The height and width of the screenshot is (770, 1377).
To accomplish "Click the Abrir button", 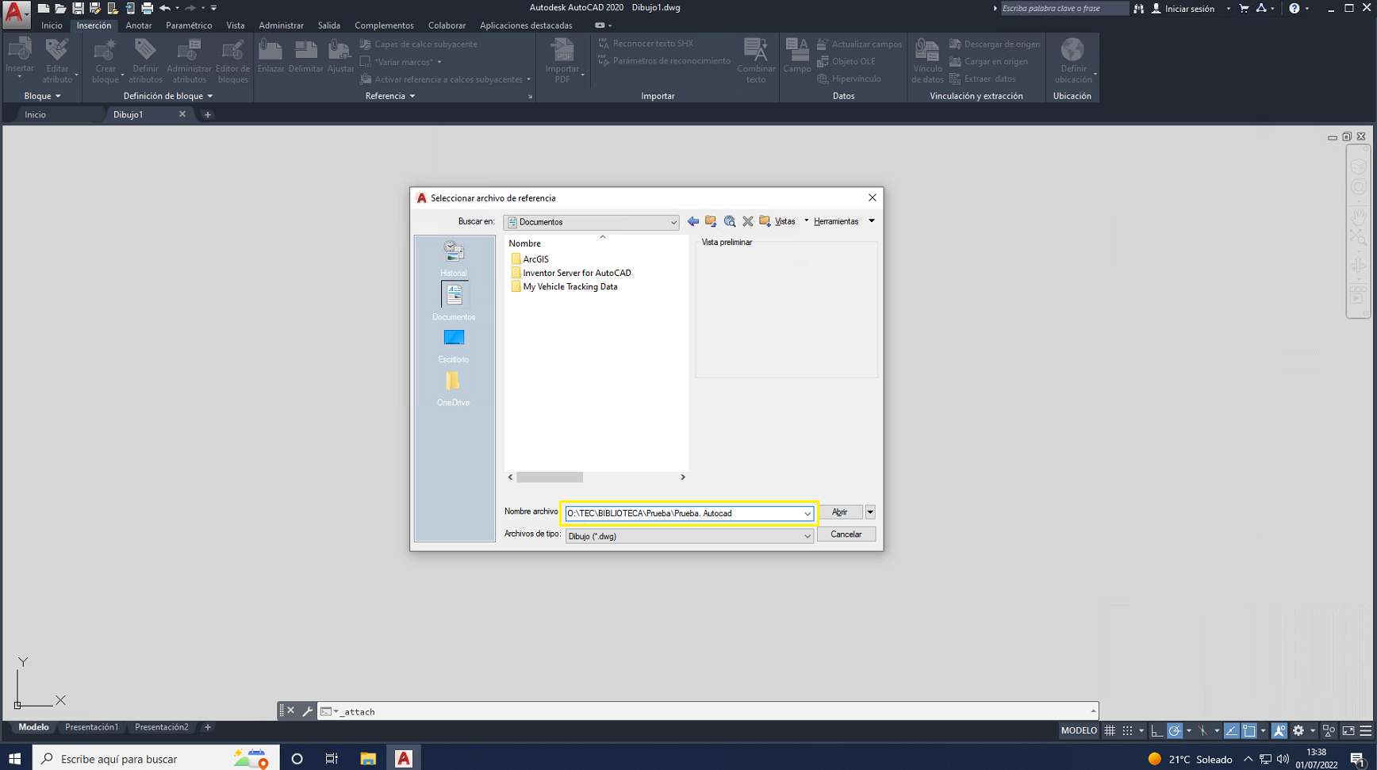I will [840, 512].
